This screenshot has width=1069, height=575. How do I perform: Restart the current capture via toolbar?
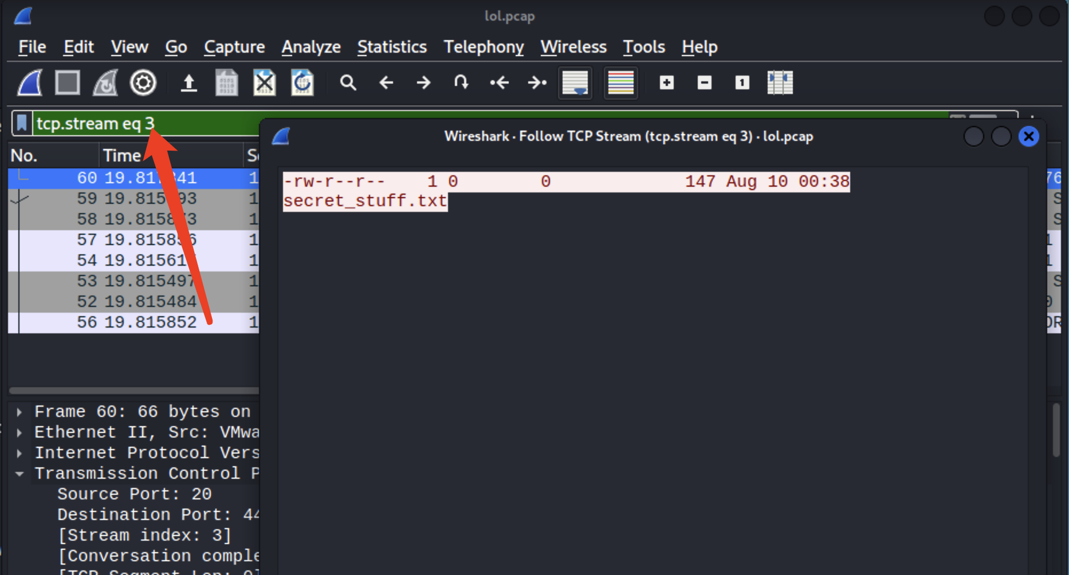(x=105, y=83)
